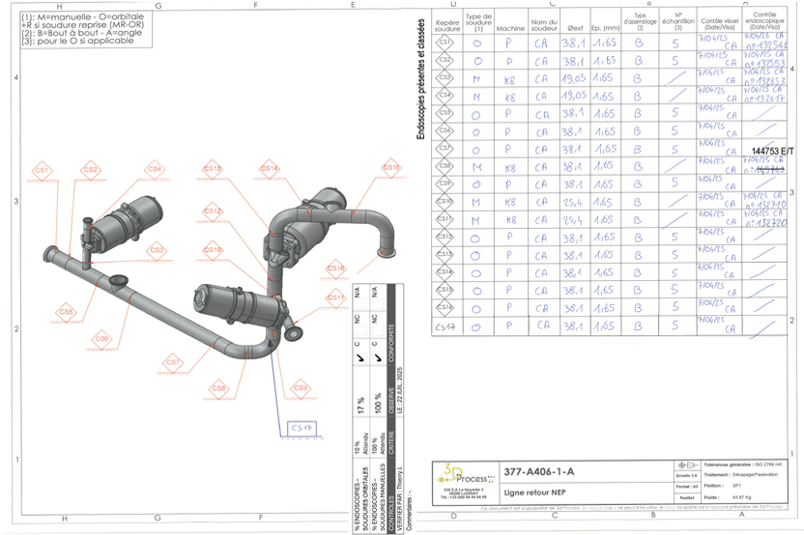Toggle the checked C box for manual welds
Viewport: 804px width, 535px height.
coord(378,357)
